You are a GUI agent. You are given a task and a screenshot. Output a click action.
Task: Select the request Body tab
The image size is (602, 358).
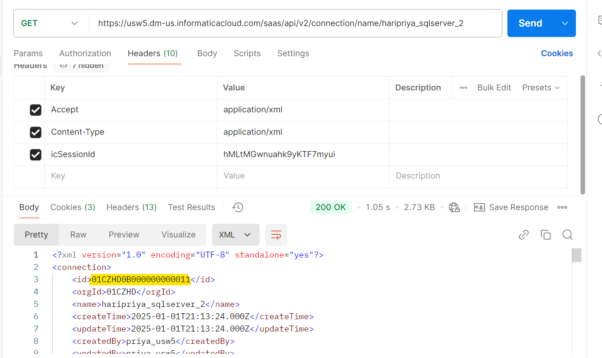coord(207,53)
